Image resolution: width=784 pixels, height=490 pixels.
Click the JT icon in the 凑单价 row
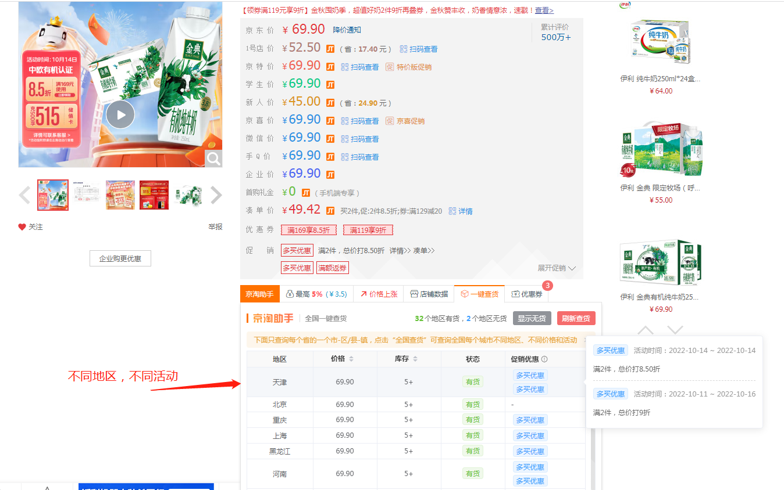click(330, 211)
